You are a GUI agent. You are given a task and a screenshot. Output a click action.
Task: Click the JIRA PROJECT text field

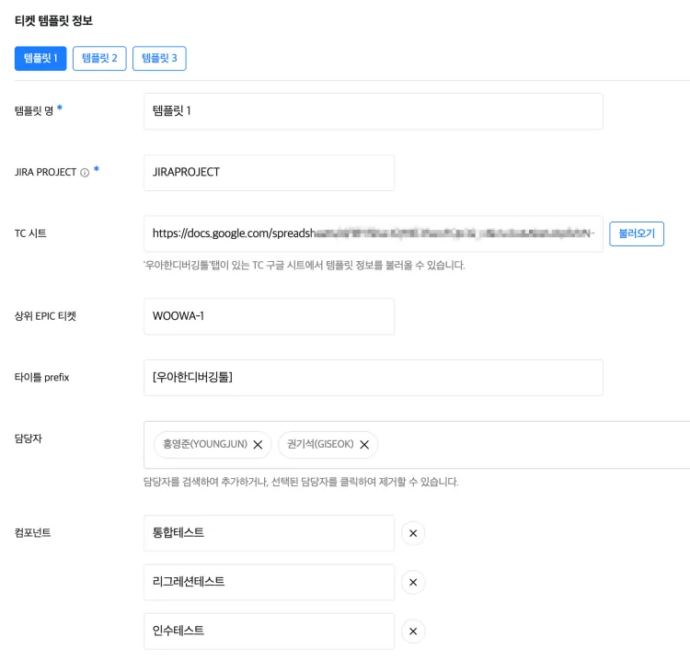click(x=269, y=172)
